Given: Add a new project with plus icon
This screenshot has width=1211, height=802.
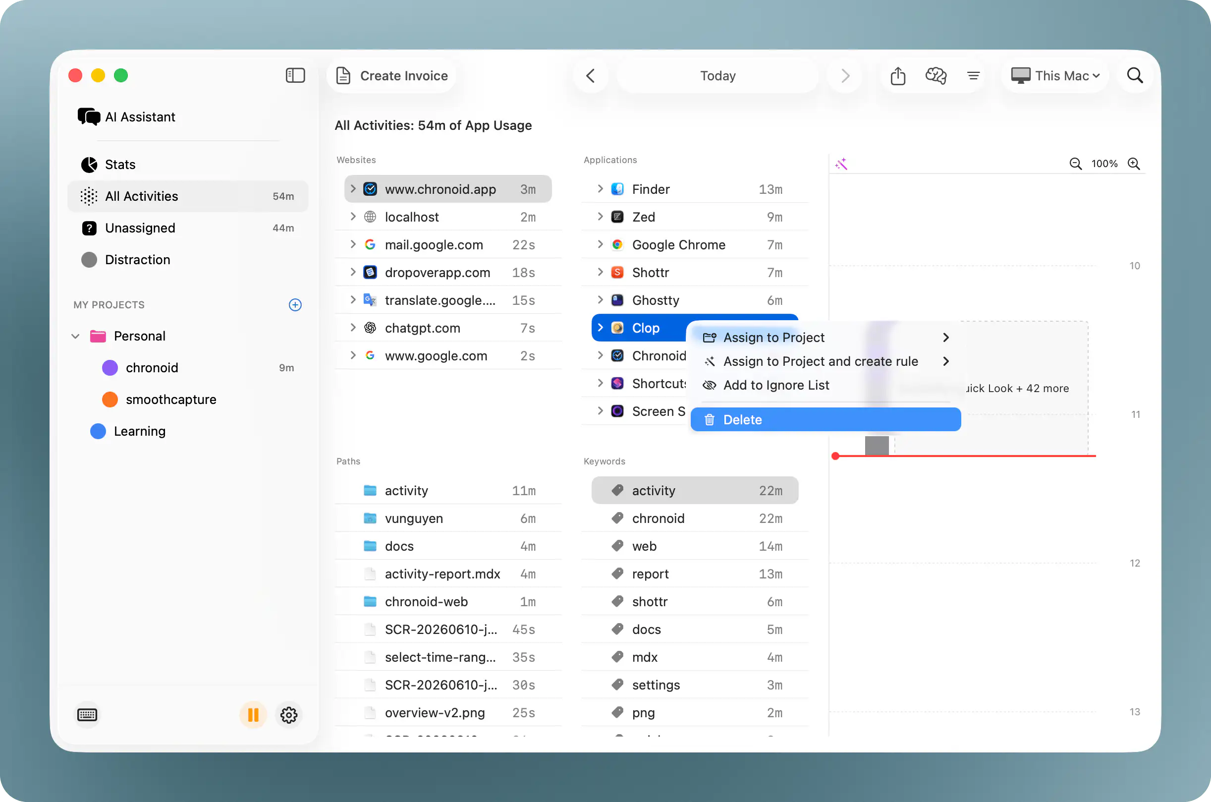Looking at the screenshot, I should pos(295,305).
